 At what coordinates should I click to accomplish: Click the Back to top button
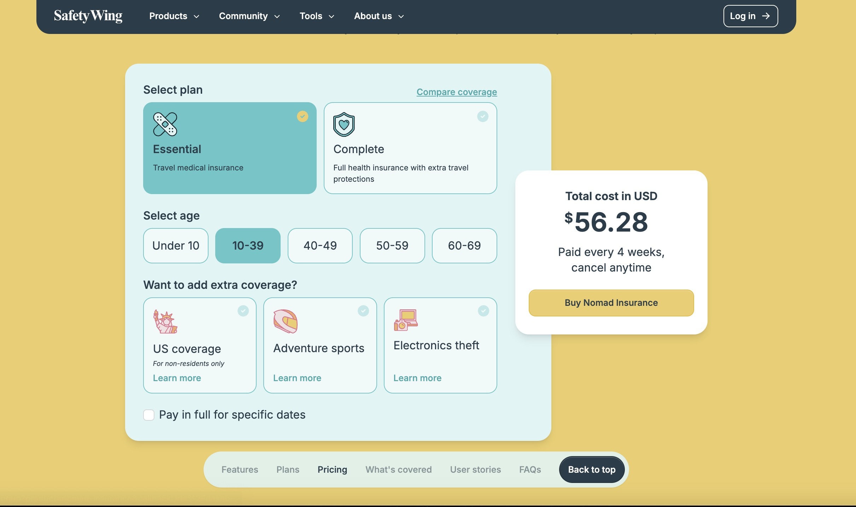592,470
